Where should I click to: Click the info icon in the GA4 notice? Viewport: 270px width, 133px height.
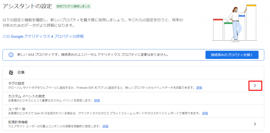click(x=11, y=55)
